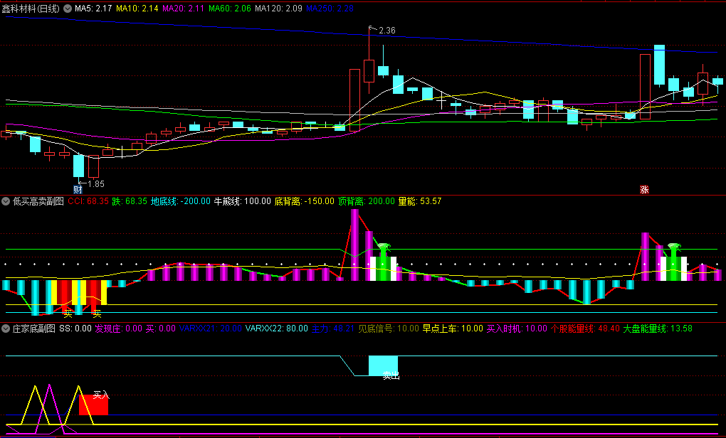Image resolution: width=726 pixels, height=438 pixels.
Task: Click the 鑫科材料(日线) chart title
Action: (31, 9)
